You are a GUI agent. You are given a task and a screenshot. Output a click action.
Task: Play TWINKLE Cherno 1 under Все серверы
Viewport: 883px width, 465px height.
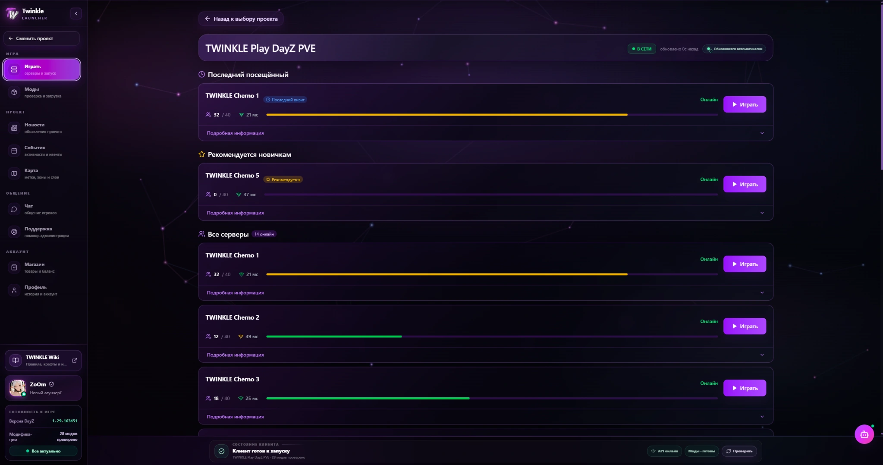pos(745,264)
